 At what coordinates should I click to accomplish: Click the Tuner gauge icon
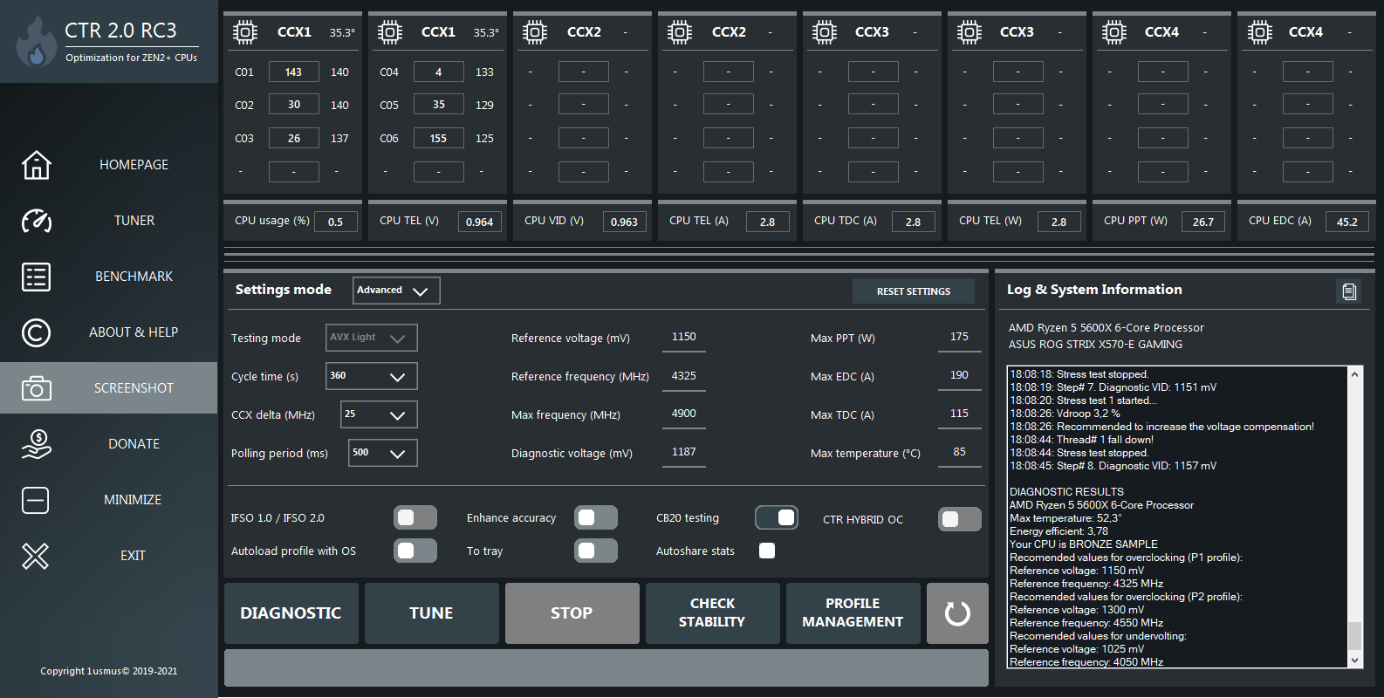[x=36, y=221]
